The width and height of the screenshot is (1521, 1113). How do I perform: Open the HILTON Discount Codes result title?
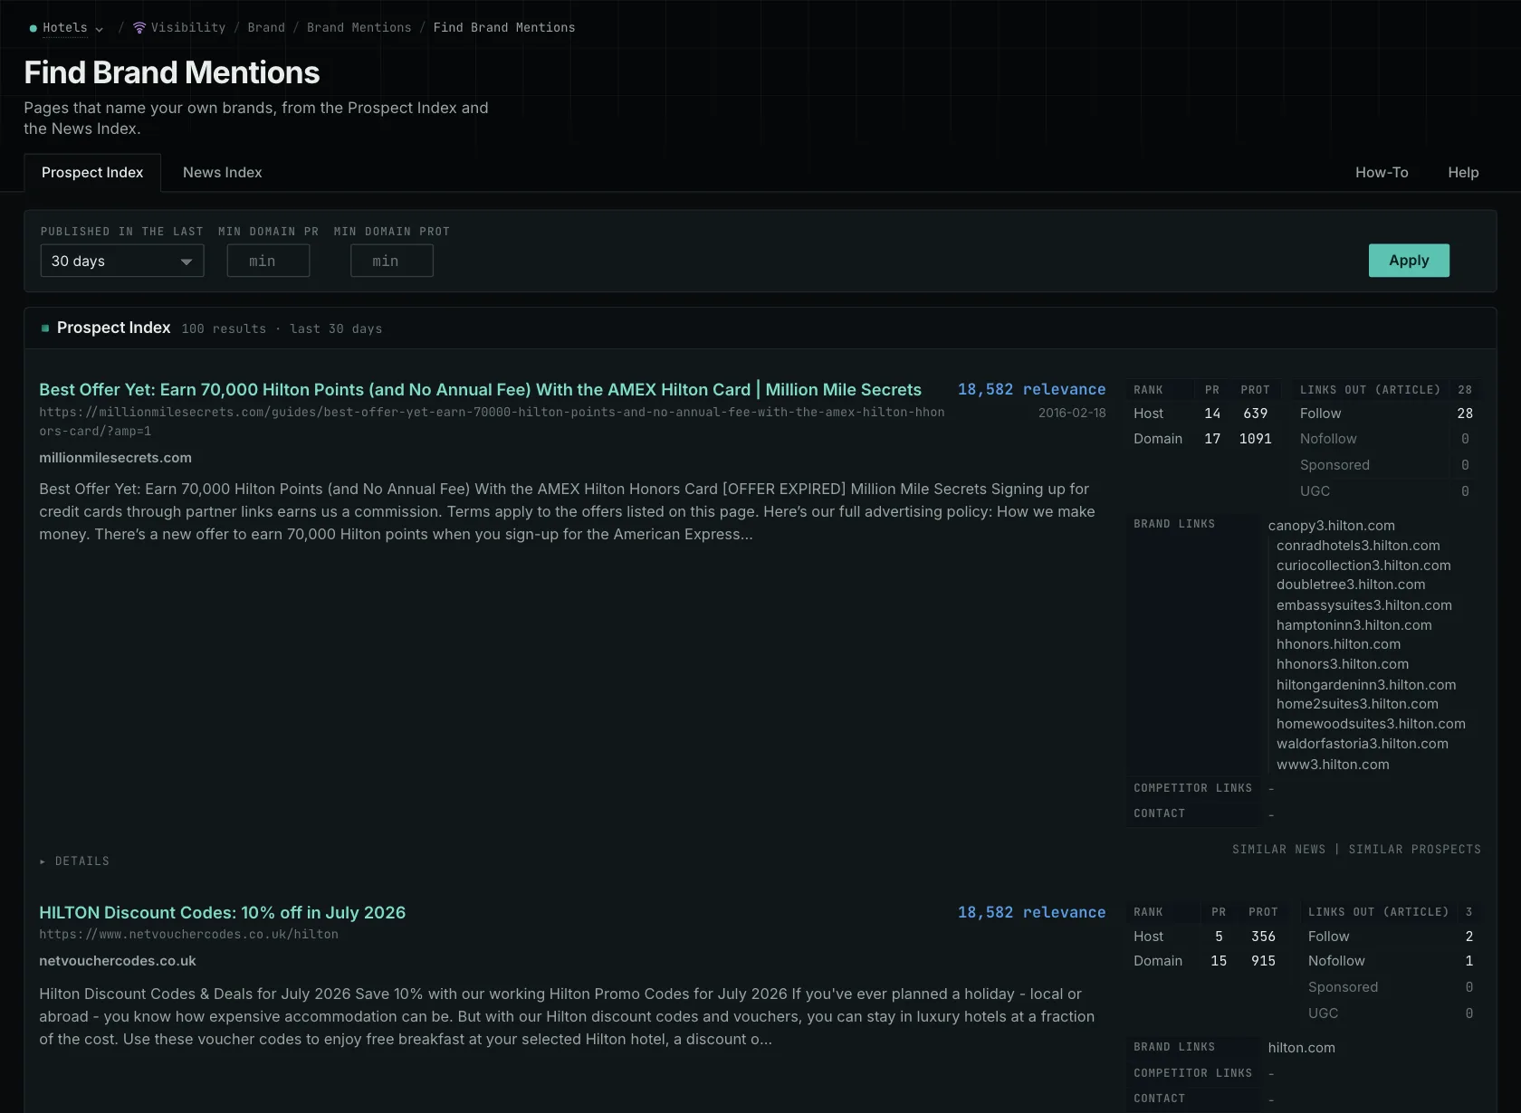click(222, 913)
